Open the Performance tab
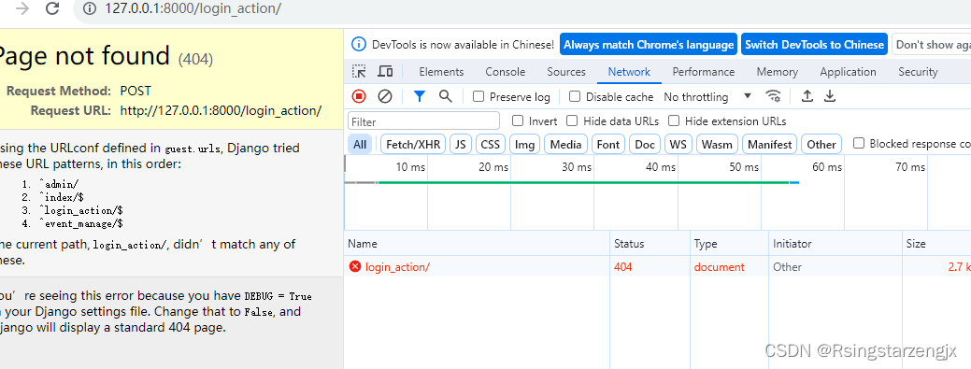Screen dimensions: 971x369 coord(704,72)
